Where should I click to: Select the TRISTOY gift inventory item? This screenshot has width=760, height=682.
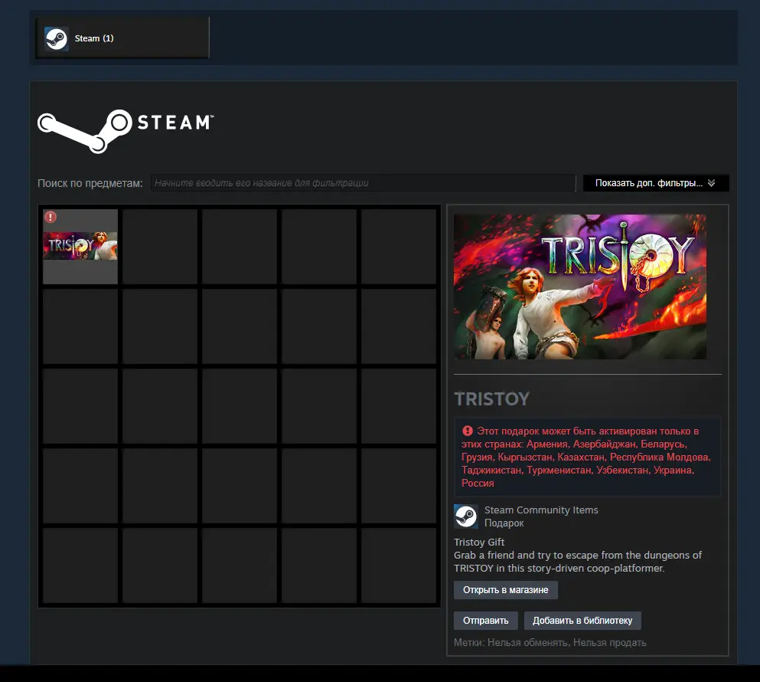[x=80, y=247]
